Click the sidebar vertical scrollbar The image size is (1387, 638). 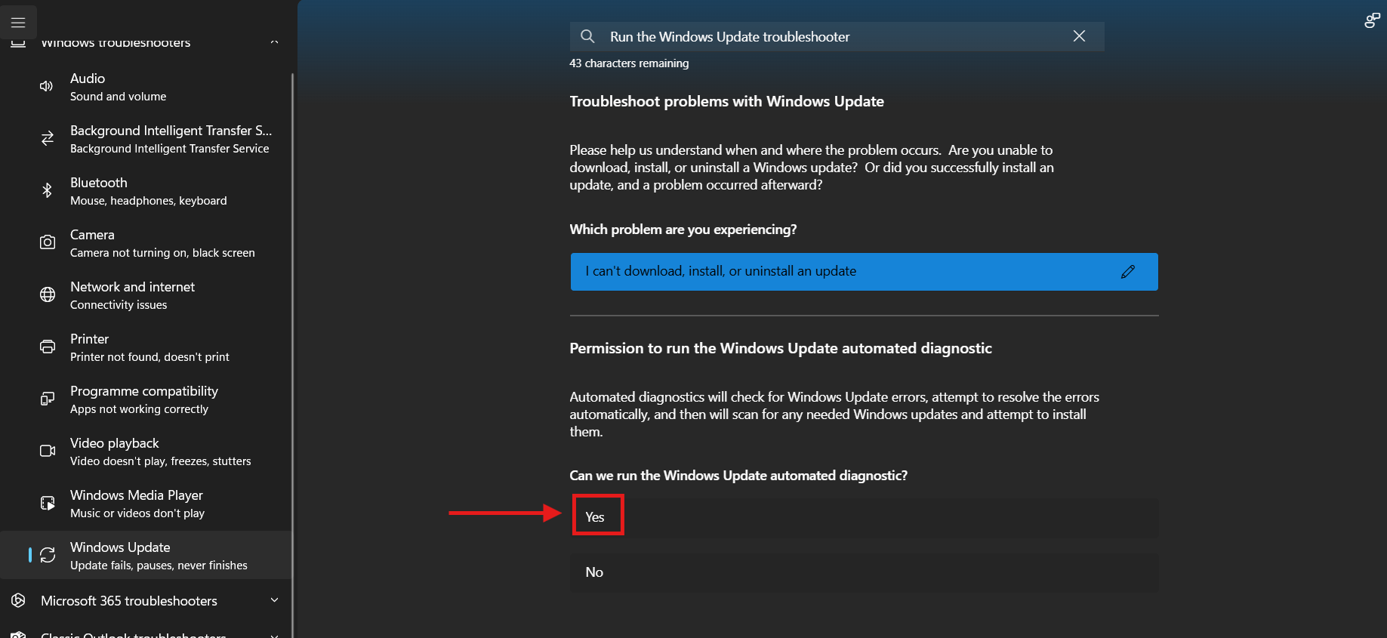292,355
